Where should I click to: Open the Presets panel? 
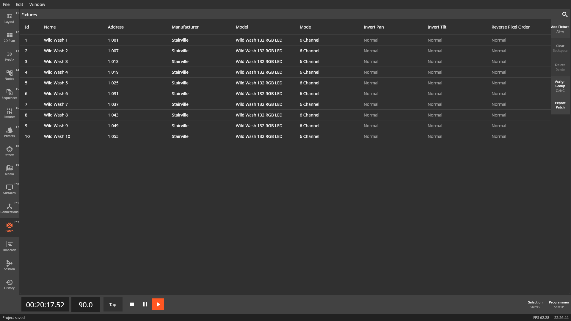click(10, 133)
